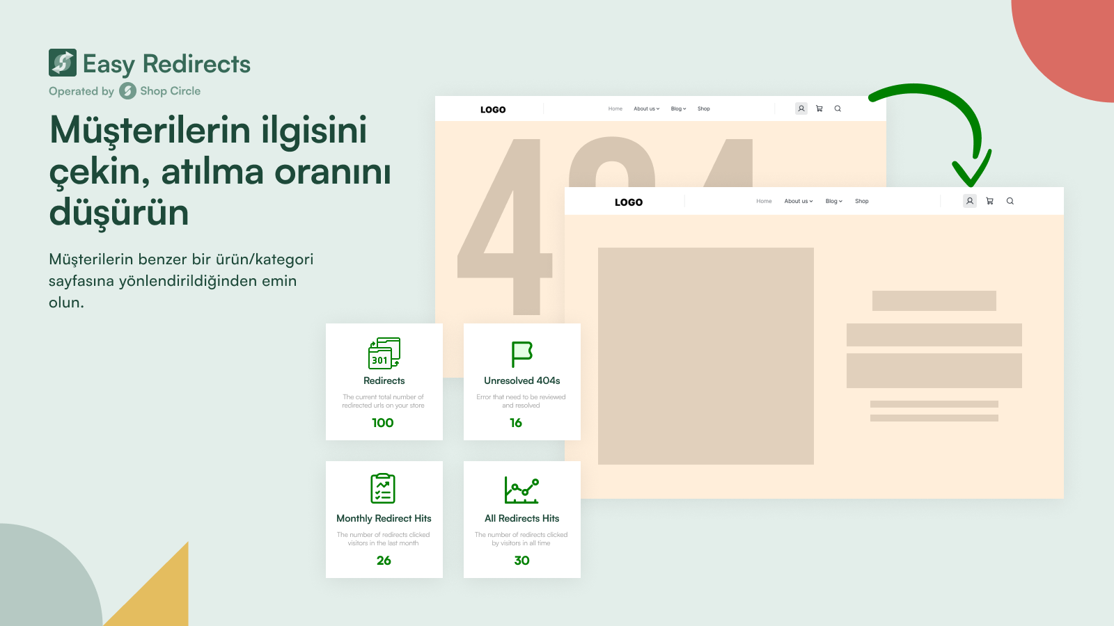
Task: Click the Shop Circle logo icon
Action: [x=127, y=91]
